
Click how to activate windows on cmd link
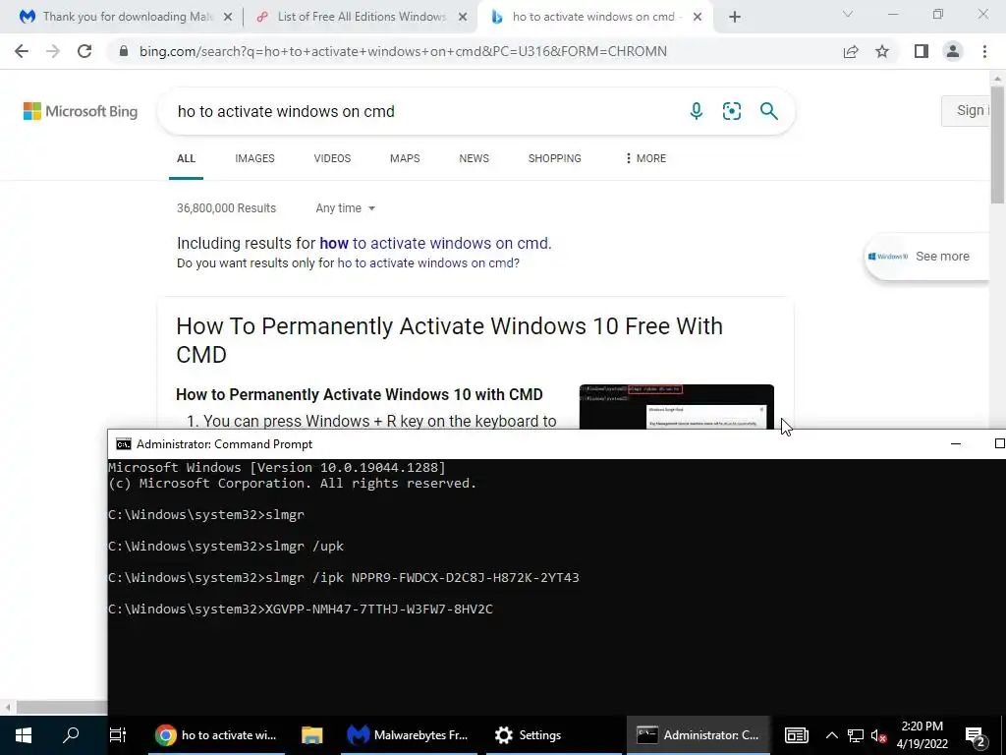pyautogui.click(x=434, y=244)
